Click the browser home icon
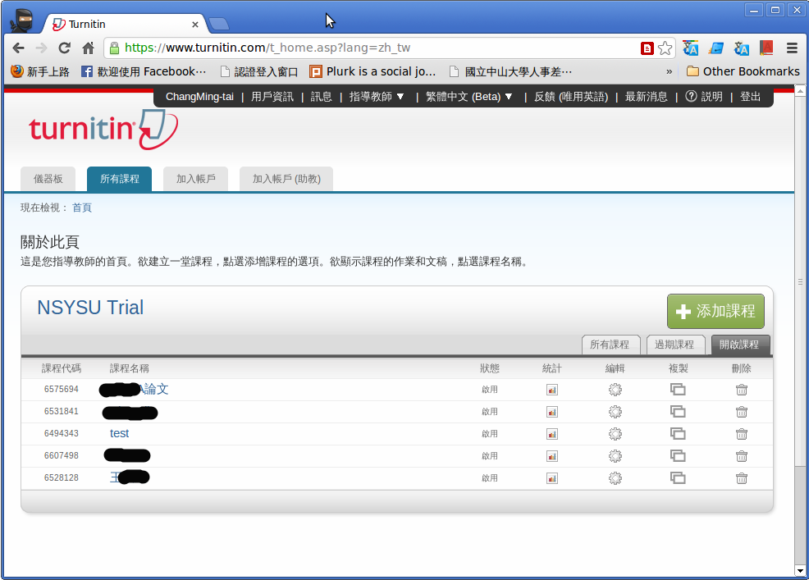This screenshot has width=809, height=580. [x=89, y=48]
